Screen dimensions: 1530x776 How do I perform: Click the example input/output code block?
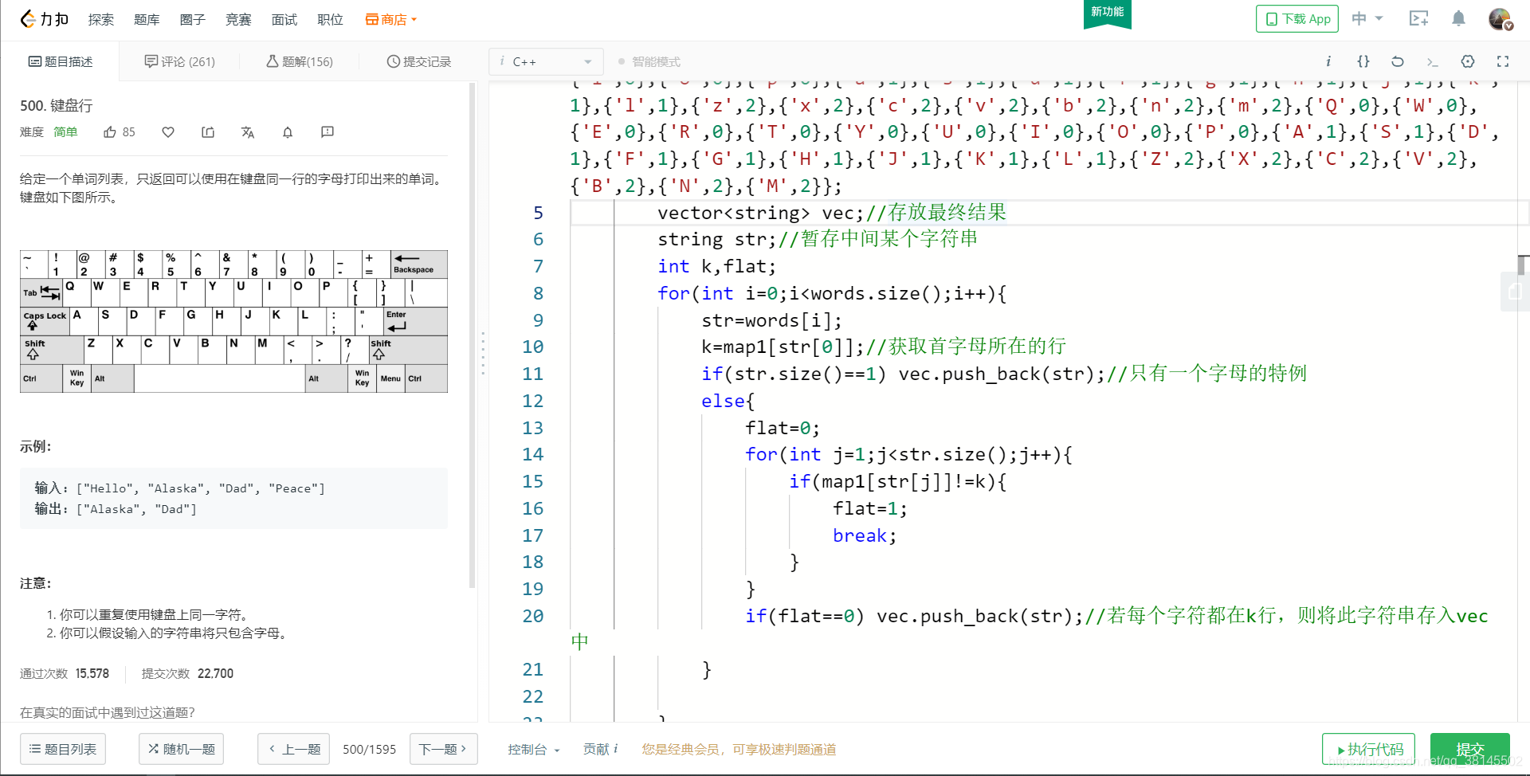click(x=233, y=498)
